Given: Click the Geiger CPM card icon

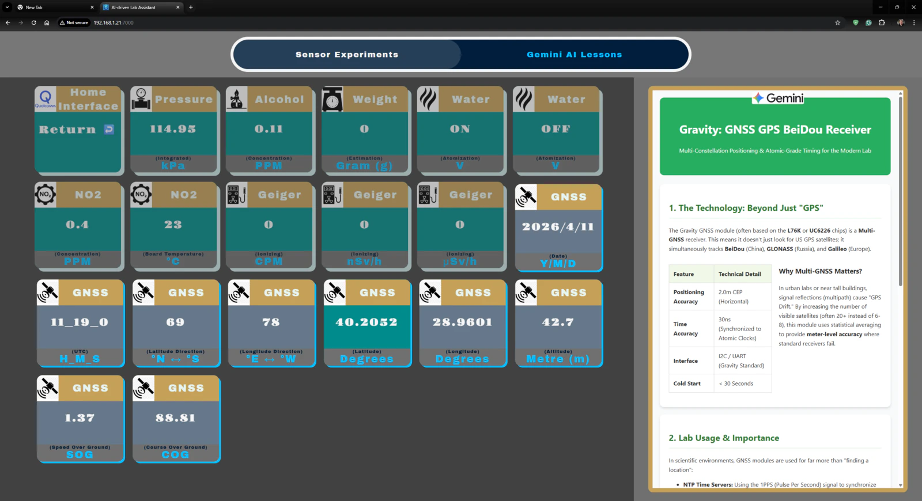Looking at the screenshot, I should [x=237, y=194].
